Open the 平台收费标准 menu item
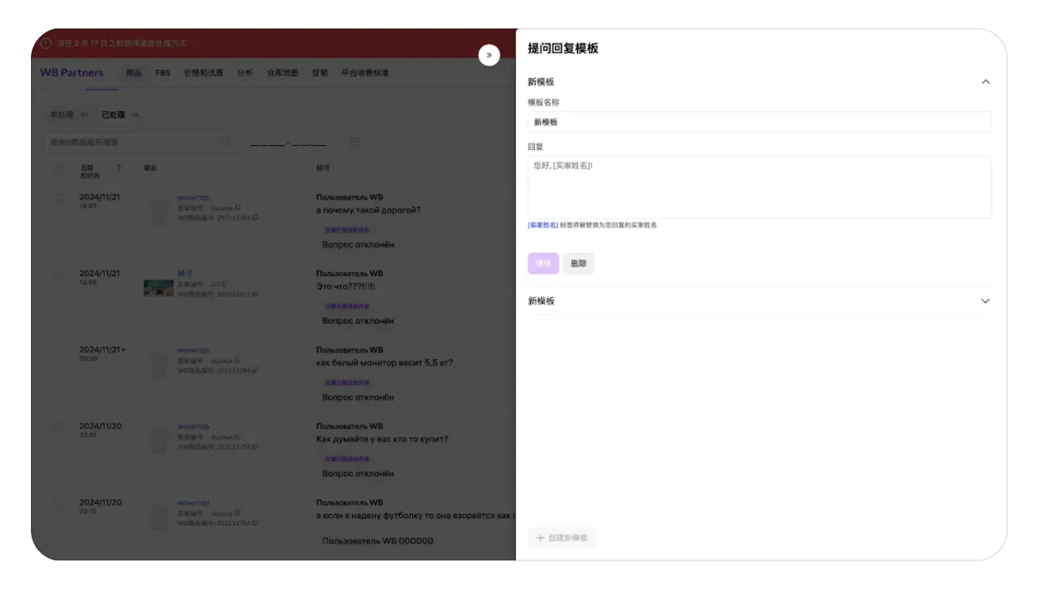 click(365, 73)
